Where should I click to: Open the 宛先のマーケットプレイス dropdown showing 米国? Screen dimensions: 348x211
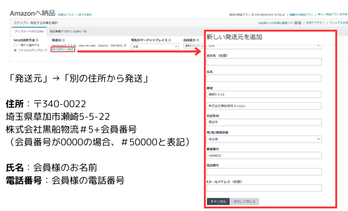[x=155, y=46]
